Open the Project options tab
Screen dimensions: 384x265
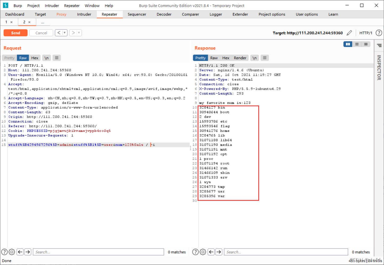pyautogui.click(x=272, y=14)
